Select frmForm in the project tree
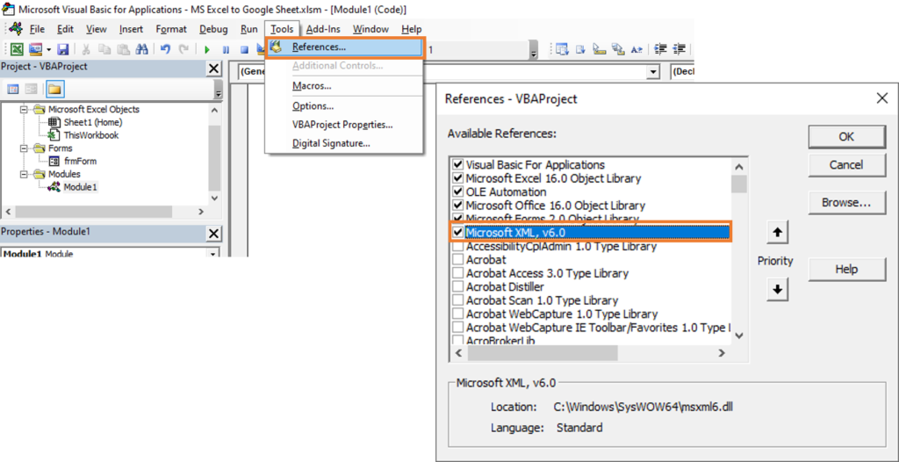The width and height of the screenshot is (899, 462). (x=80, y=162)
